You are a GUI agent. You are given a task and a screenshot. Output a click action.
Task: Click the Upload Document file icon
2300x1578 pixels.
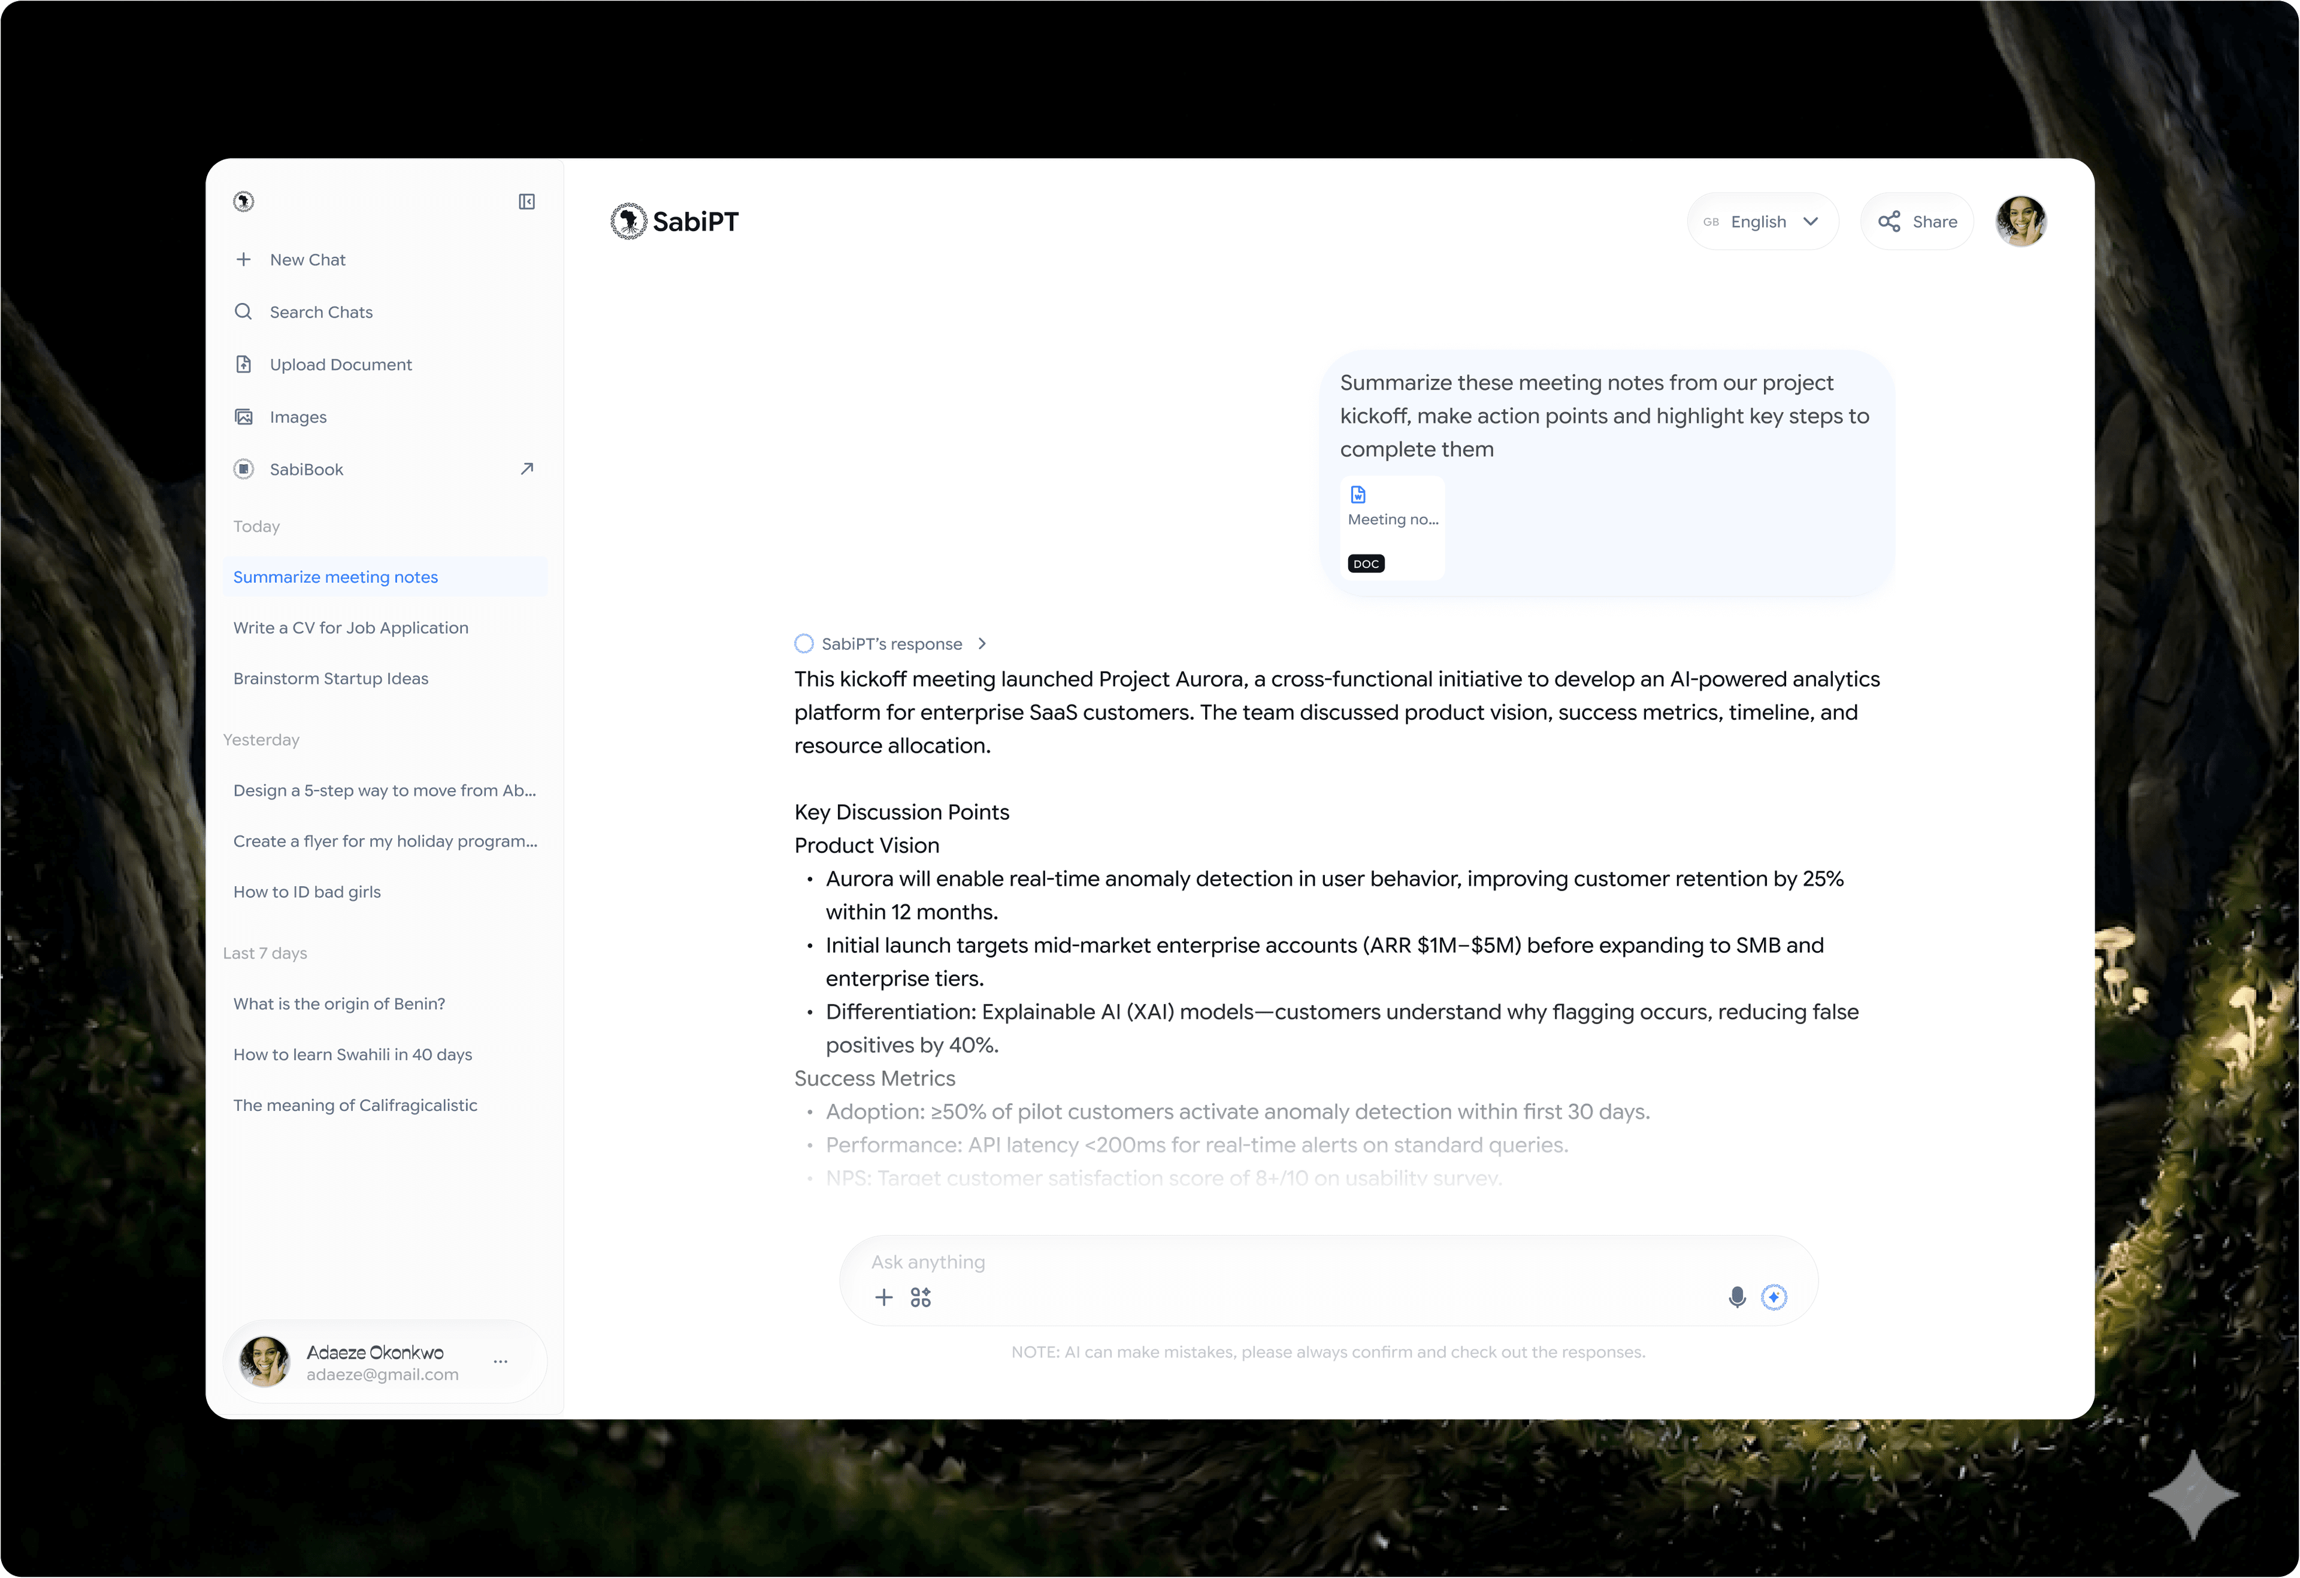(x=243, y=364)
